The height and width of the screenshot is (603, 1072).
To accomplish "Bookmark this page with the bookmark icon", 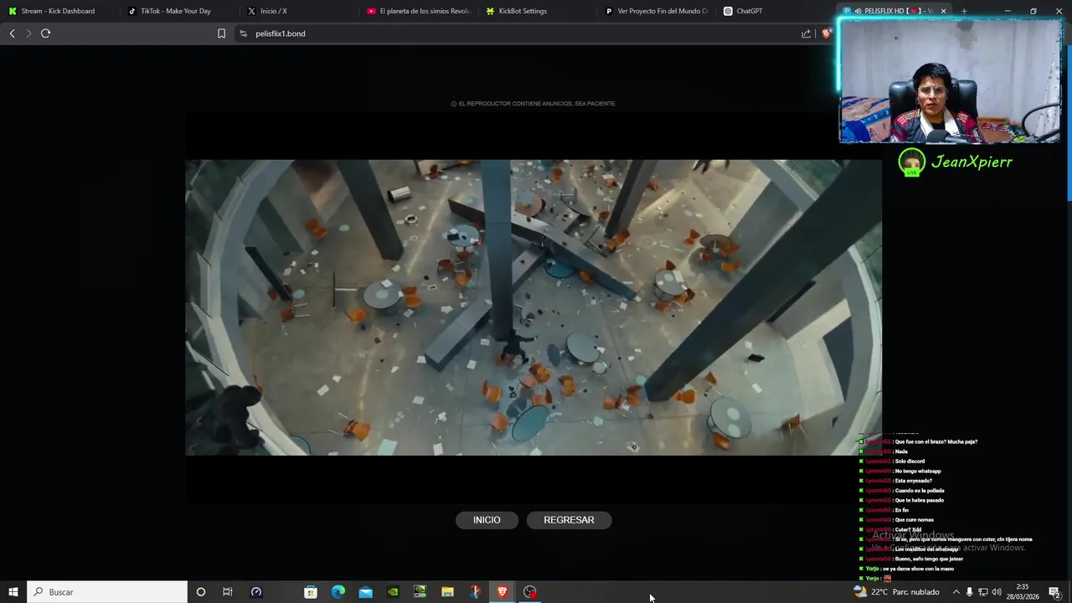I will click(x=221, y=33).
